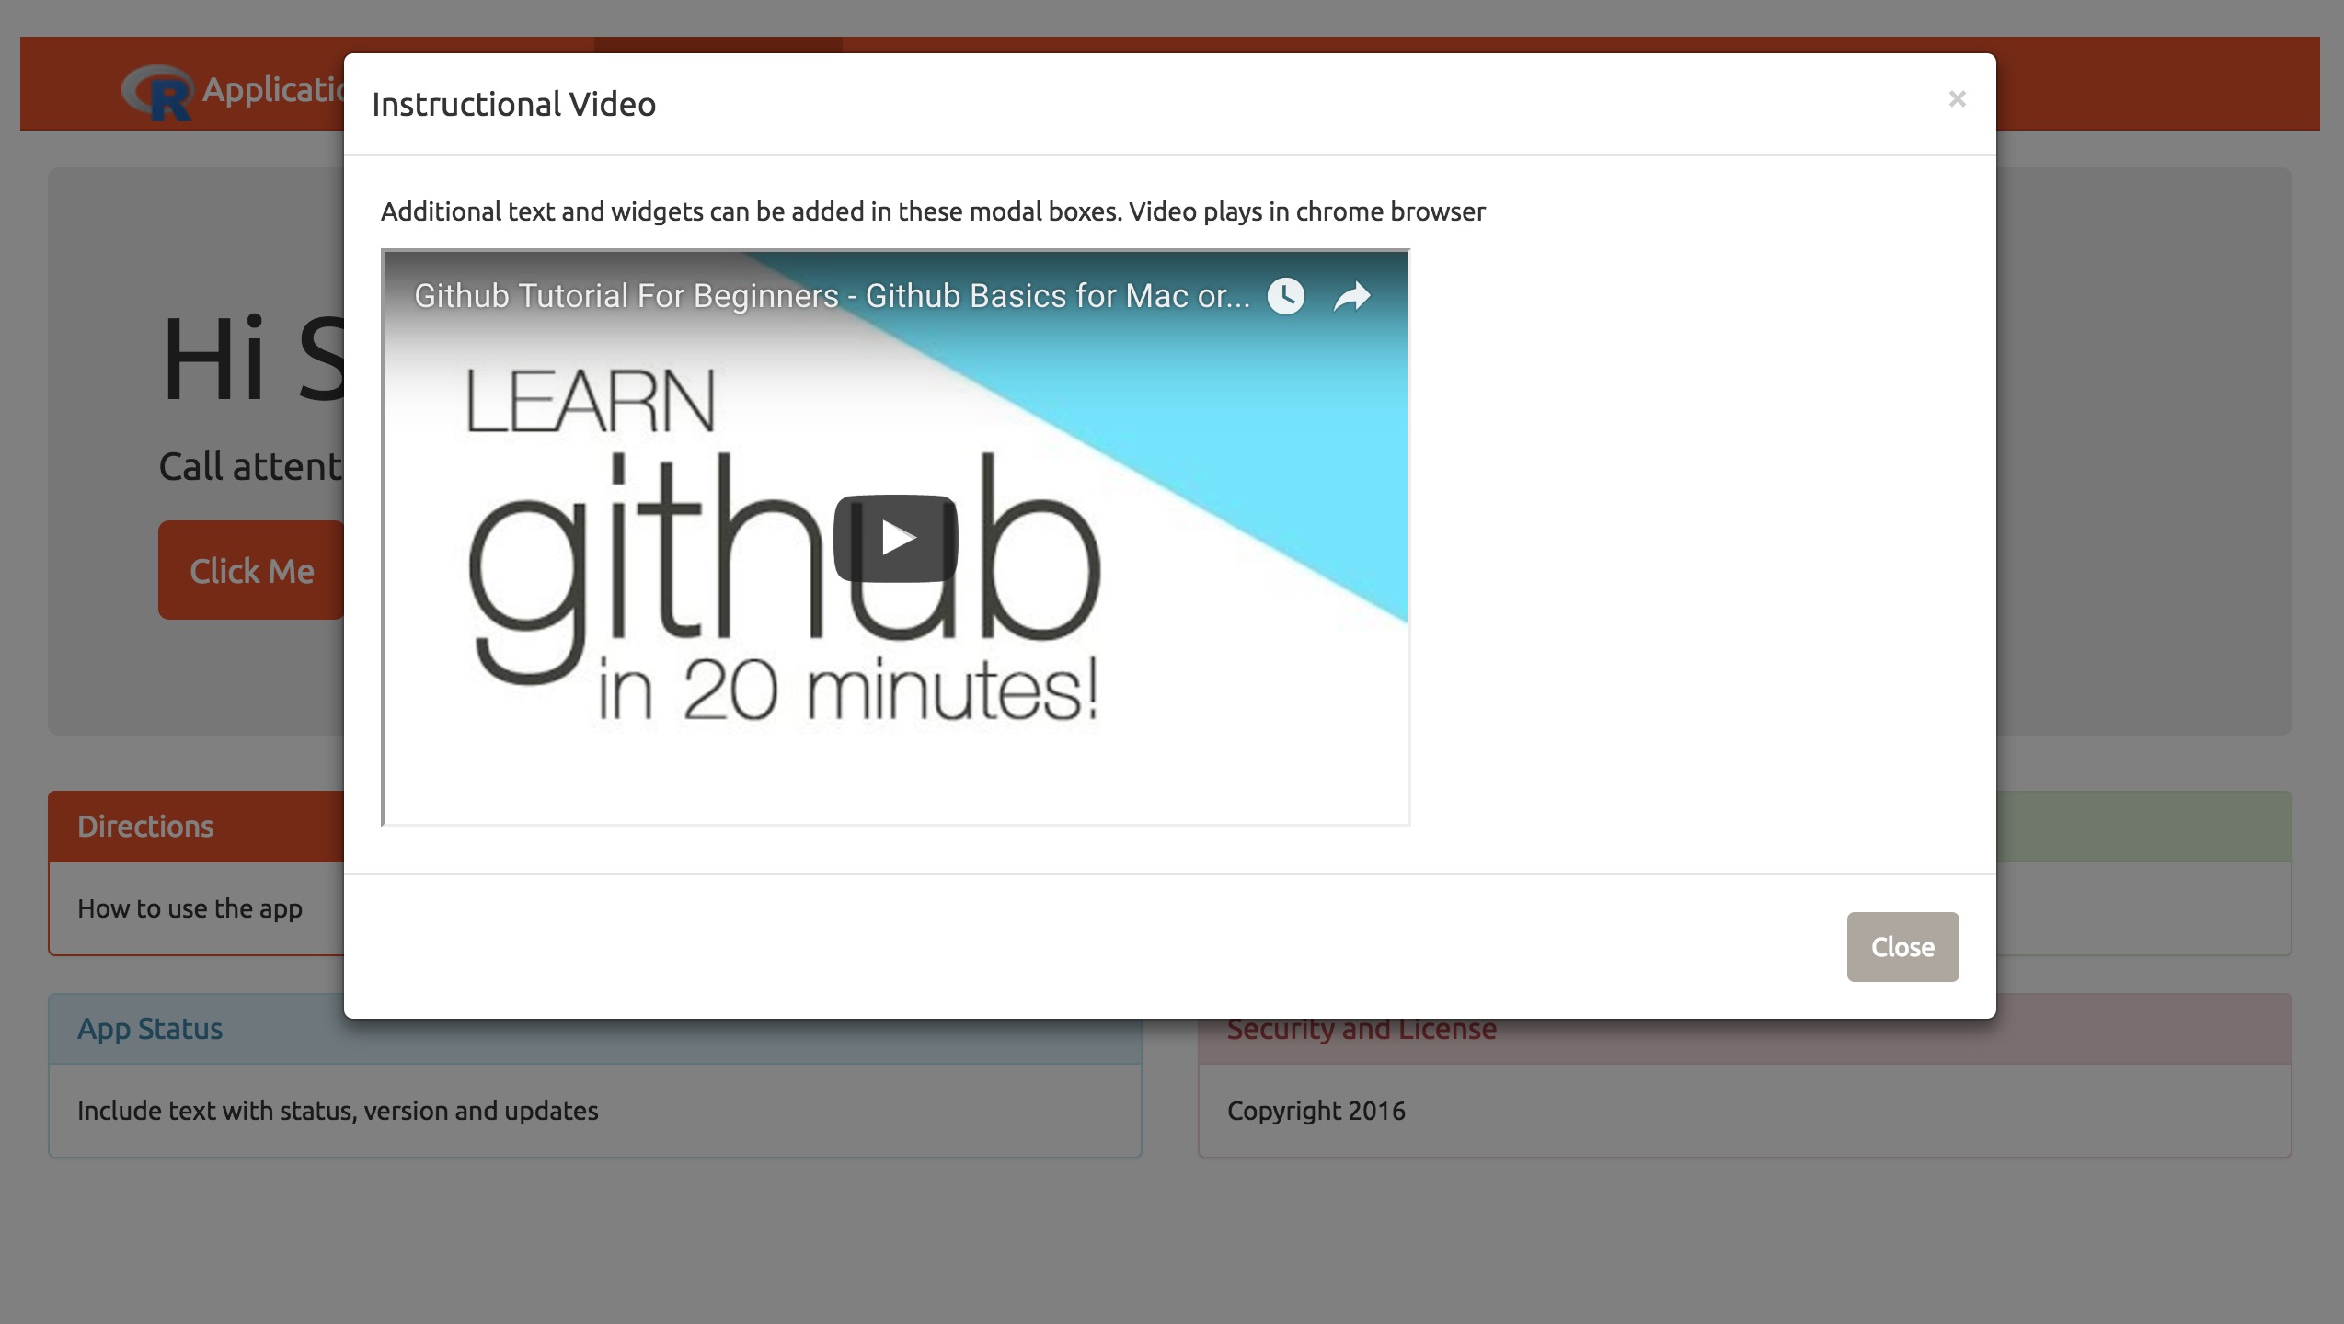Click the video share arrow icon

click(1351, 296)
